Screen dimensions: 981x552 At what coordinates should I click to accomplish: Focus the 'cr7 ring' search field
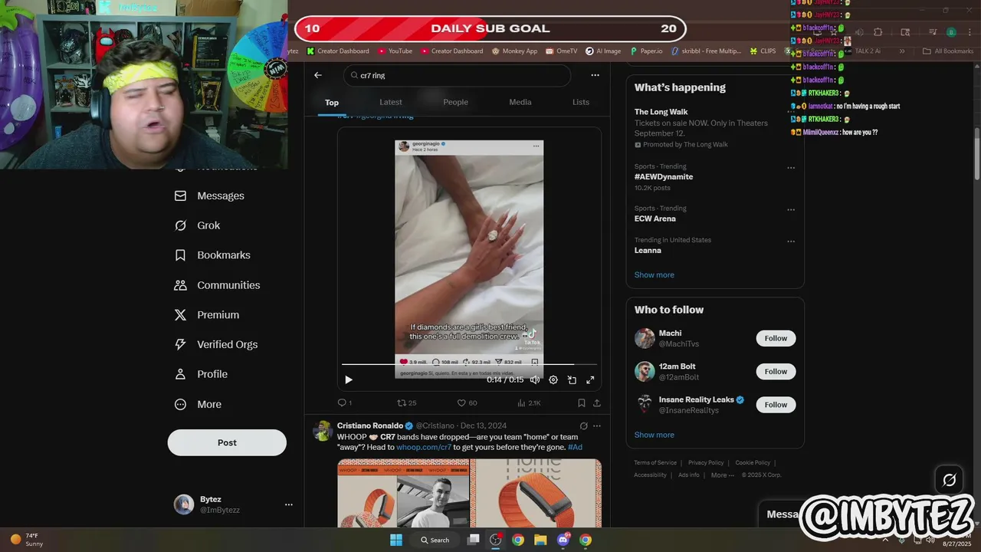click(x=457, y=76)
